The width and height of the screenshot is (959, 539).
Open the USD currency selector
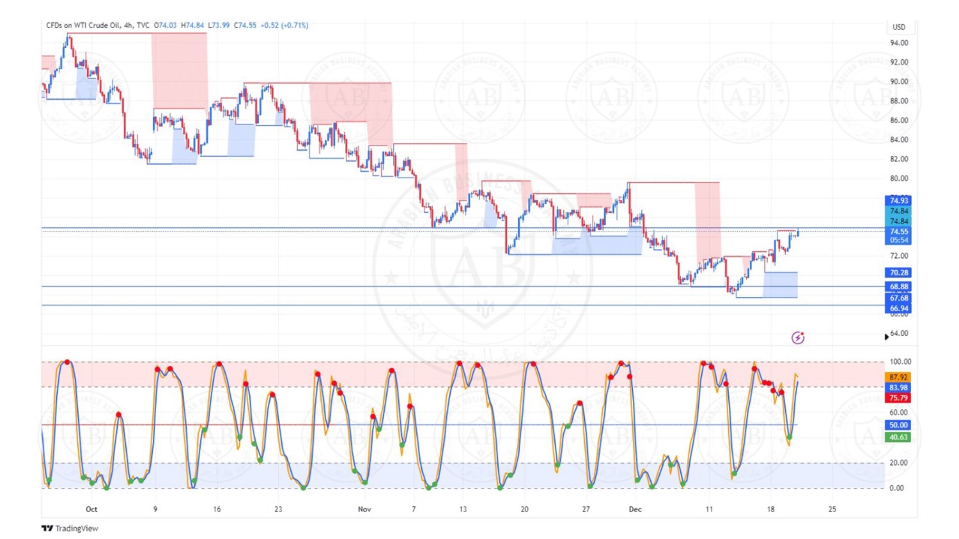click(x=899, y=27)
